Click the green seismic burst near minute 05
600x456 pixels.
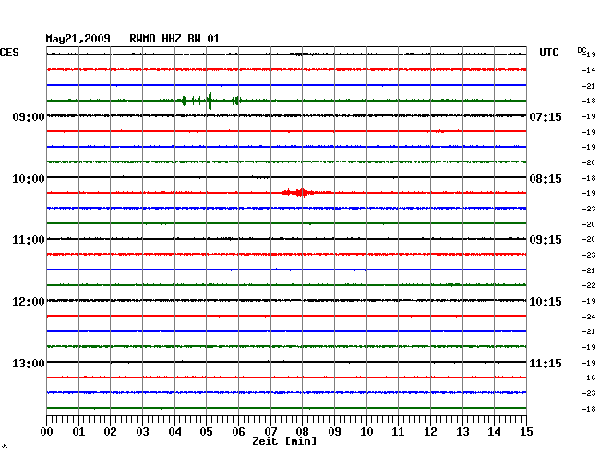click(210, 101)
